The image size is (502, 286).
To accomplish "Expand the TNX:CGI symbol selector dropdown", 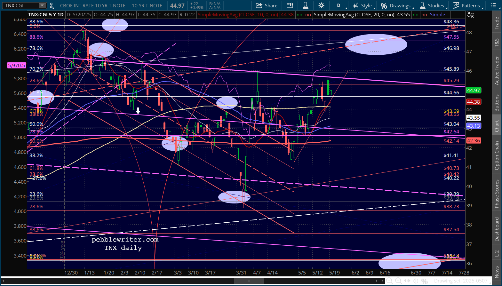I will (x=42, y=5).
